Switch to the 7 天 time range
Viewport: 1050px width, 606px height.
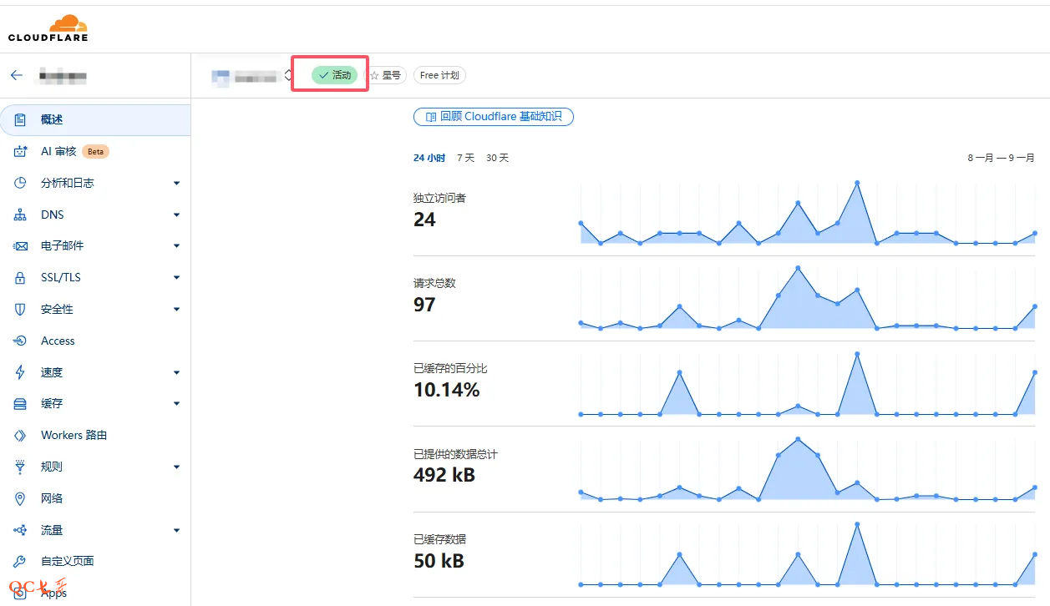(x=465, y=158)
